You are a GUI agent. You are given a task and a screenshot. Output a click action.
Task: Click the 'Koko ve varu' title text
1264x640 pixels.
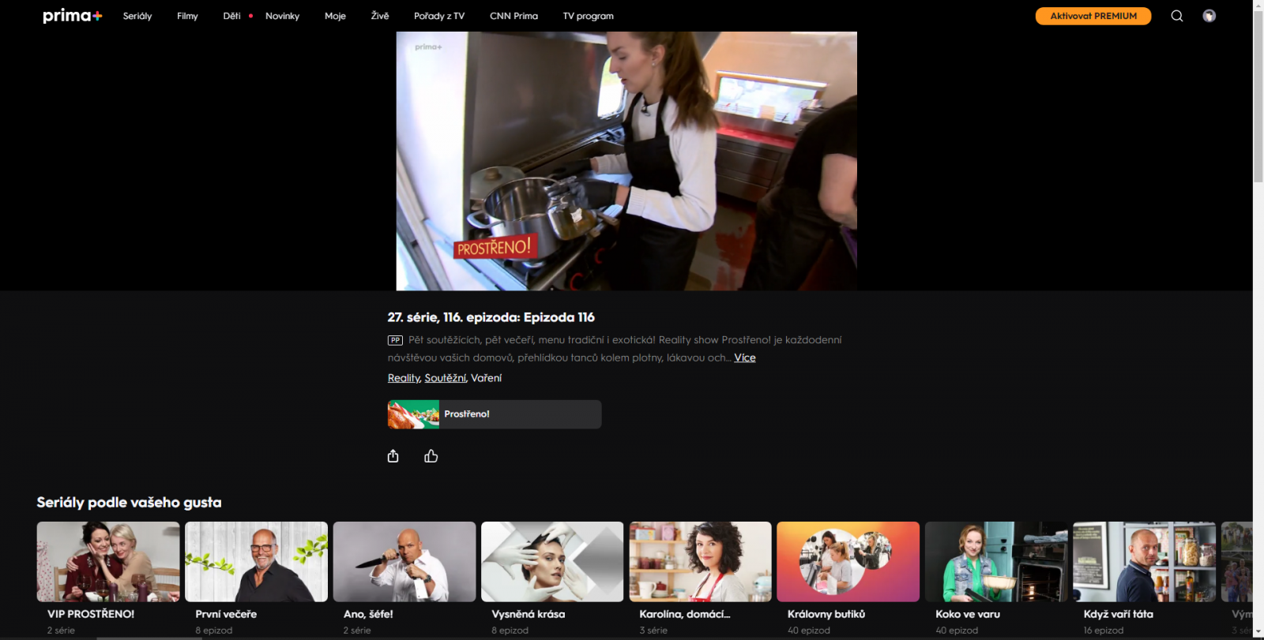pyautogui.click(x=968, y=614)
